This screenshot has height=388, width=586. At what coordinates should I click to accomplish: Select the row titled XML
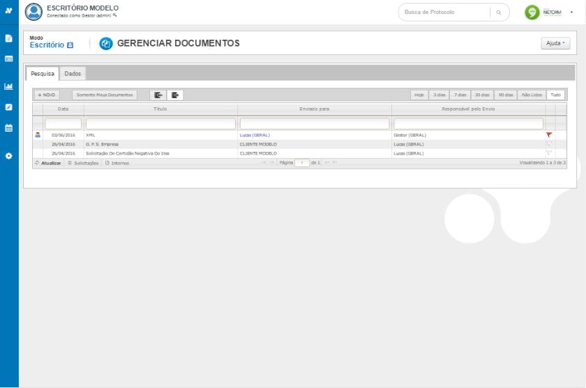coord(299,135)
